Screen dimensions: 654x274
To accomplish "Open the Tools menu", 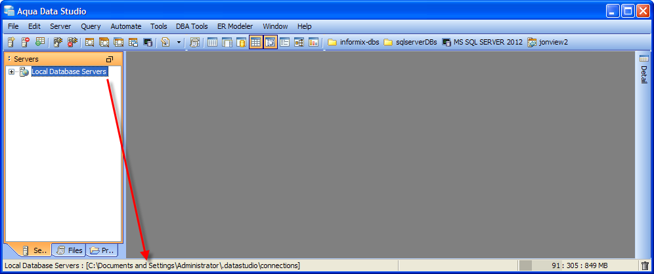I will point(159,26).
